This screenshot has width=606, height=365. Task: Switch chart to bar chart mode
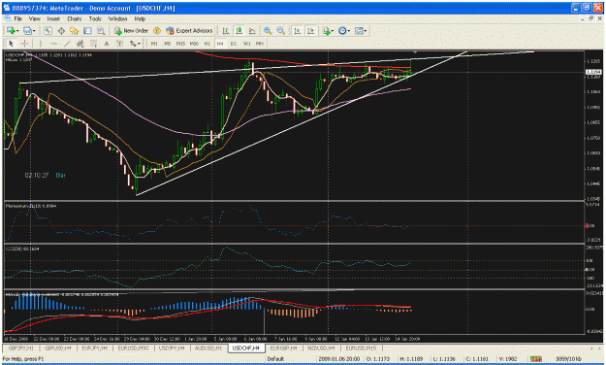(x=226, y=30)
